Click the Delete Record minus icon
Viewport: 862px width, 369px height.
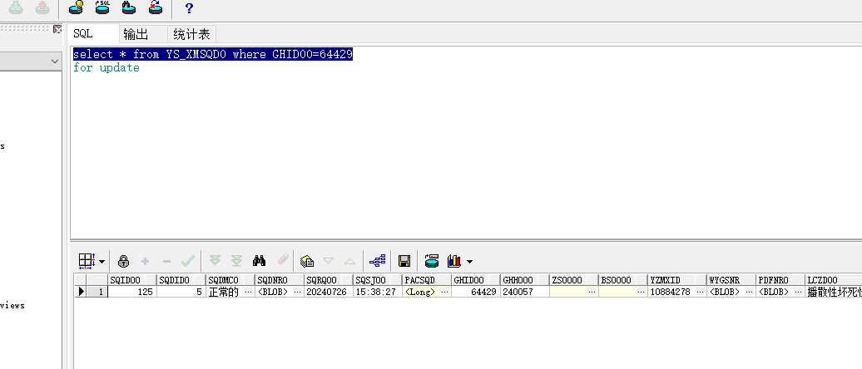[166, 261]
